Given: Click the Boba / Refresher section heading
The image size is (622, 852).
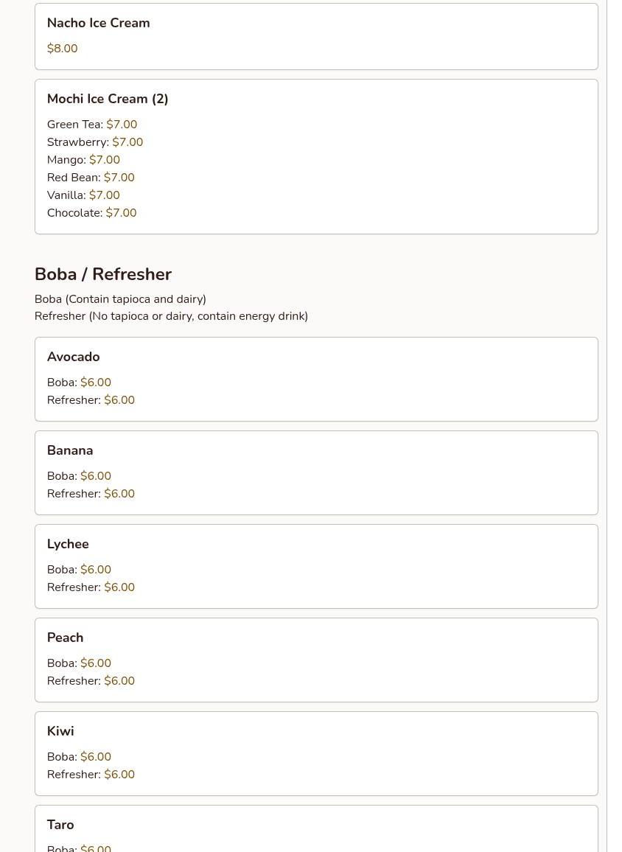Looking at the screenshot, I should coord(103,274).
